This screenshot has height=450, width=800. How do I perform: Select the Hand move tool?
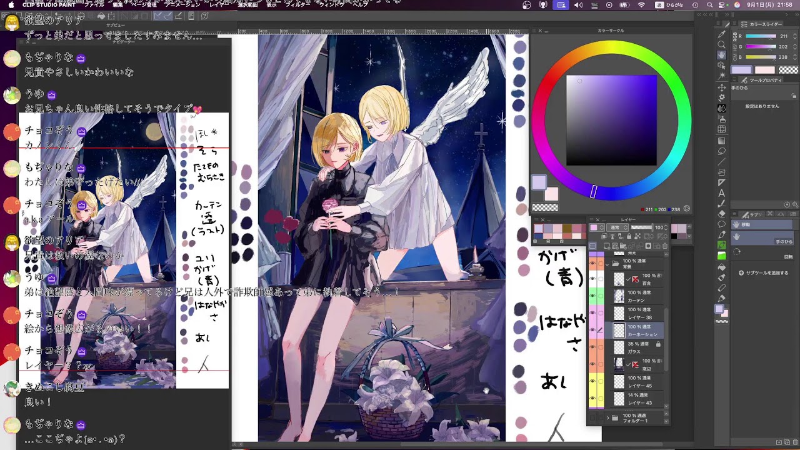click(x=721, y=55)
